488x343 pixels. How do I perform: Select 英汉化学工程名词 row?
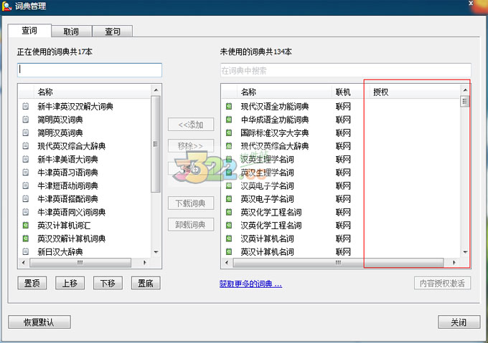tap(341, 212)
